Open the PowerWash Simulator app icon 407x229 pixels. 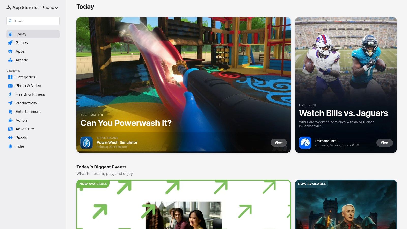86,142
